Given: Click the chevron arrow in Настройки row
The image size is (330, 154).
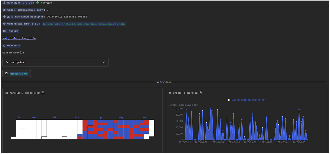Looking at the screenshot, I should [x=103, y=62].
